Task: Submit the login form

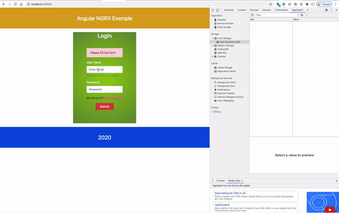Action: coord(105,106)
